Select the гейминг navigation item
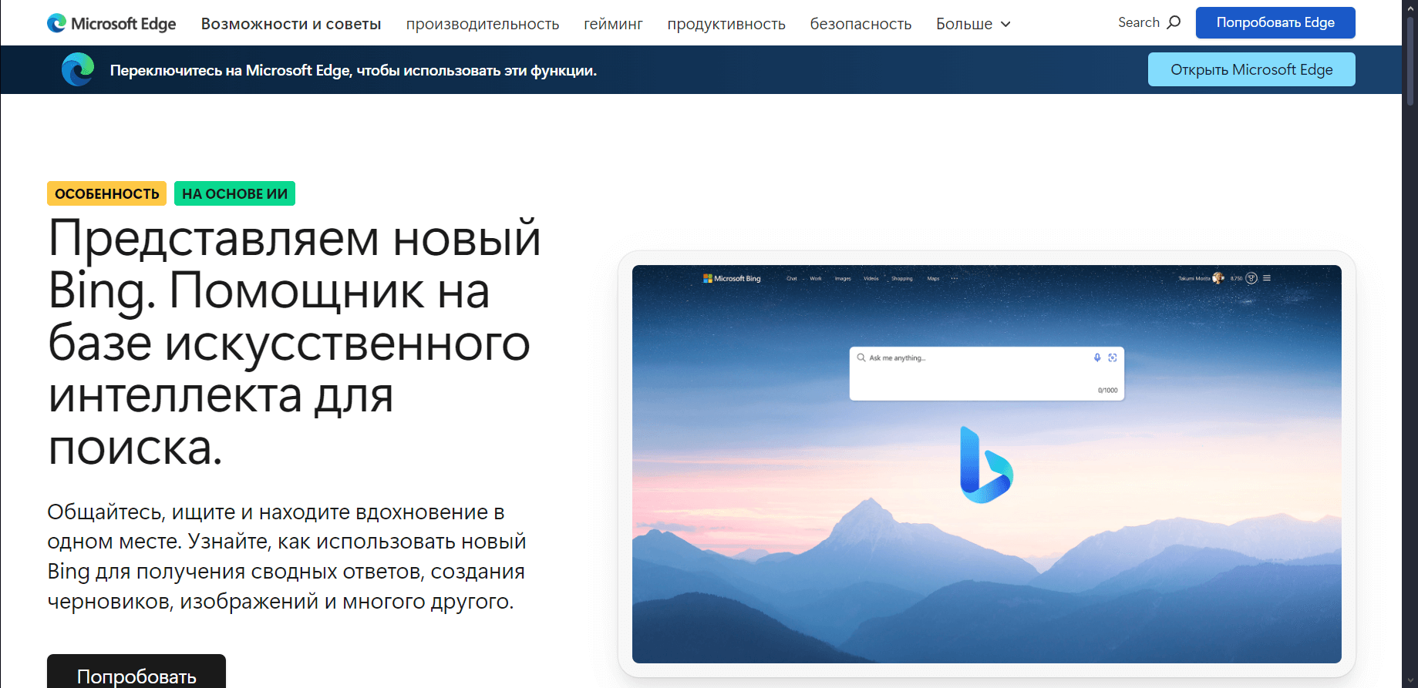The width and height of the screenshot is (1418, 688). (x=613, y=24)
